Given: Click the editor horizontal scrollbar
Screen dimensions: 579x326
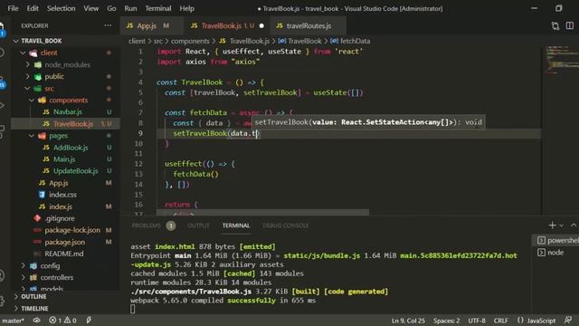Looking at the screenshot, I should coord(262,213).
